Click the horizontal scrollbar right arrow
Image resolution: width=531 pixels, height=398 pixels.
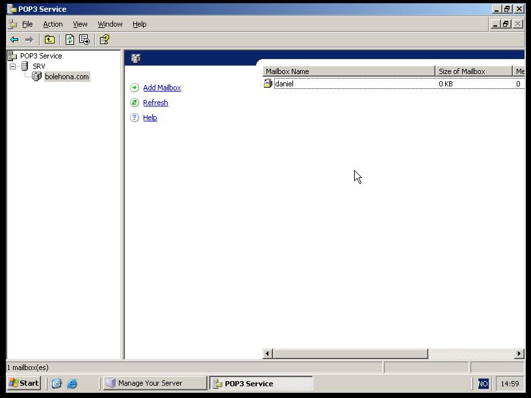[x=519, y=354]
